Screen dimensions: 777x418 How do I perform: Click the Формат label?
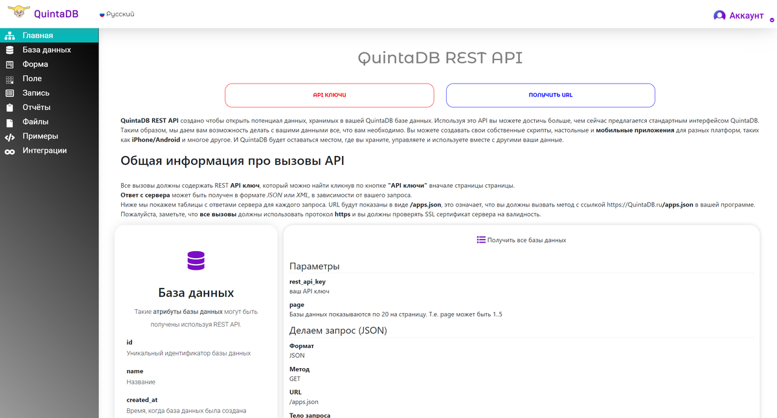(x=301, y=346)
